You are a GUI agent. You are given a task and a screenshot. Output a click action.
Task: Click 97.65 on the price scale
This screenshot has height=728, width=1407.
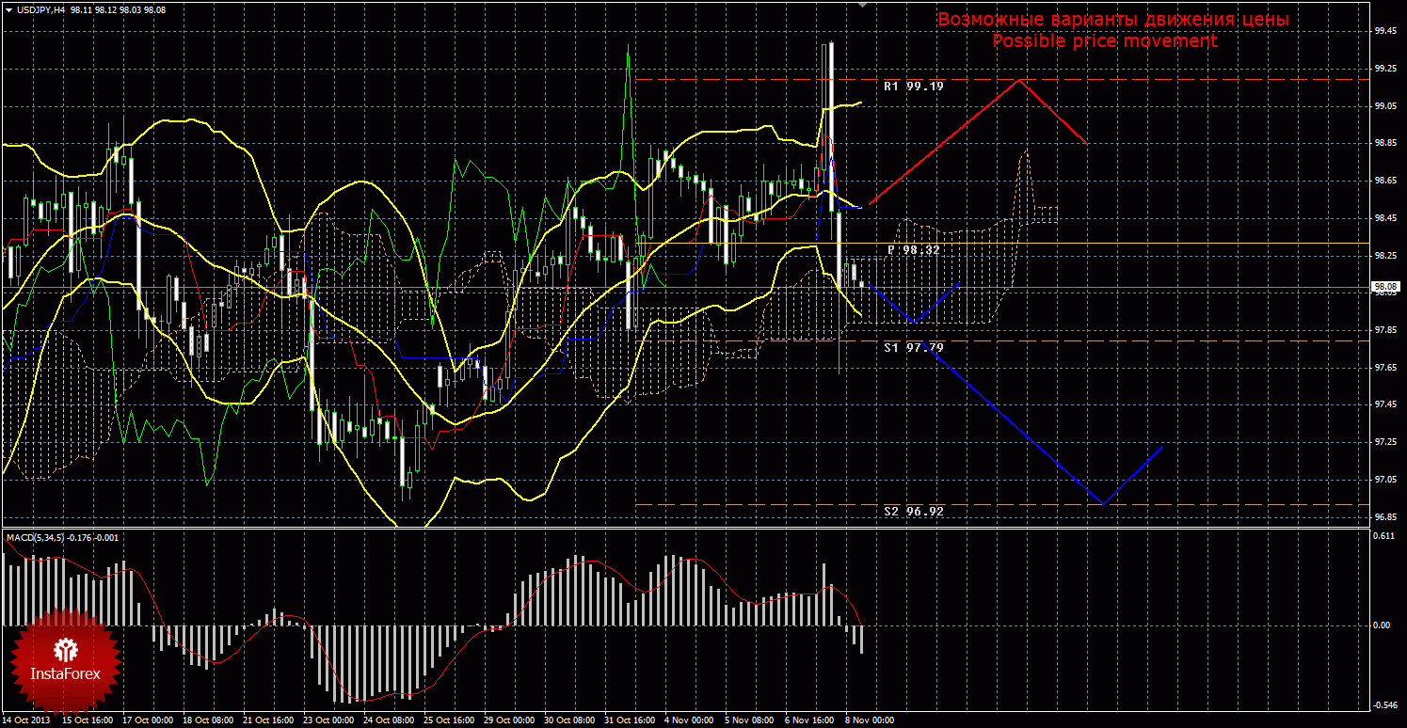[x=1385, y=367]
